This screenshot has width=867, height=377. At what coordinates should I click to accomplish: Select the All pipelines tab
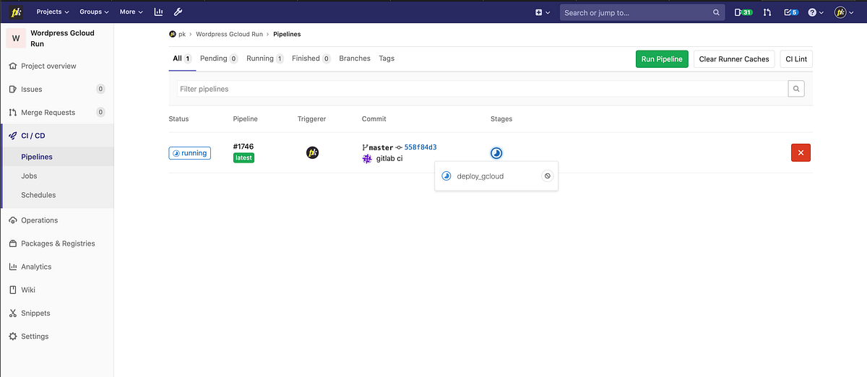pyautogui.click(x=182, y=58)
